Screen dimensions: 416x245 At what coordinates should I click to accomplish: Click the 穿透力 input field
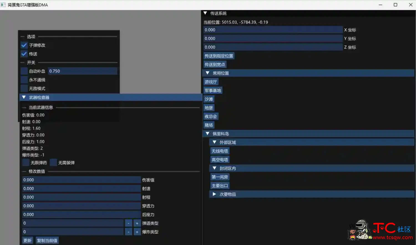pos(82,206)
